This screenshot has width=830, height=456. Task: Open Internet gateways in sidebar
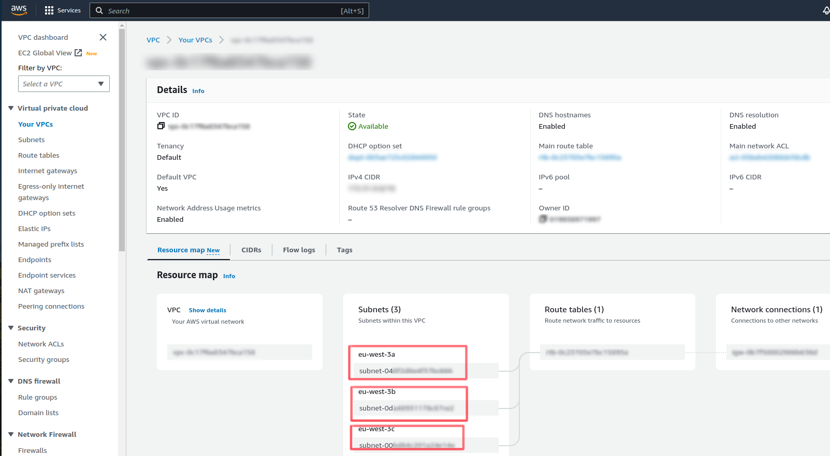pos(48,171)
